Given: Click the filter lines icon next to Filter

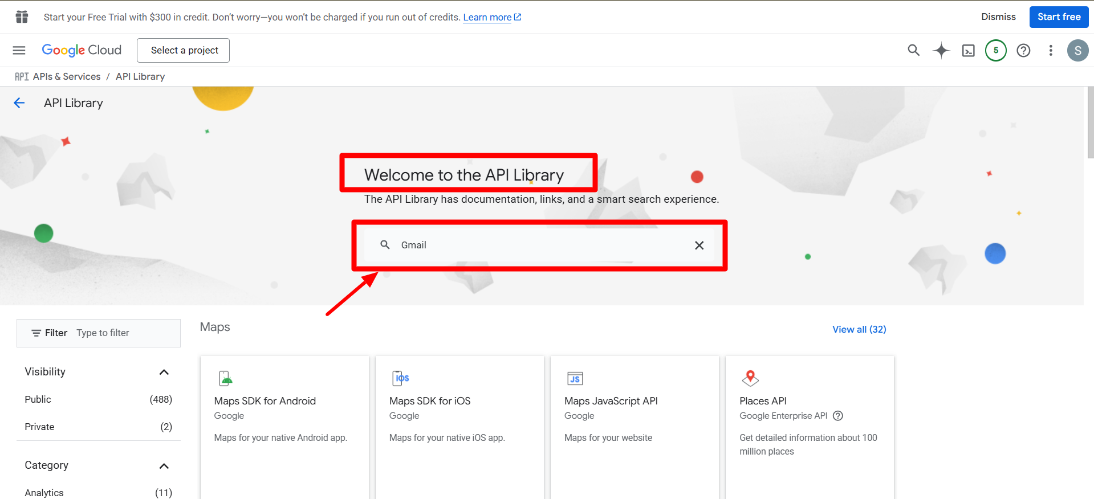Looking at the screenshot, I should click(x=36, y=333).
